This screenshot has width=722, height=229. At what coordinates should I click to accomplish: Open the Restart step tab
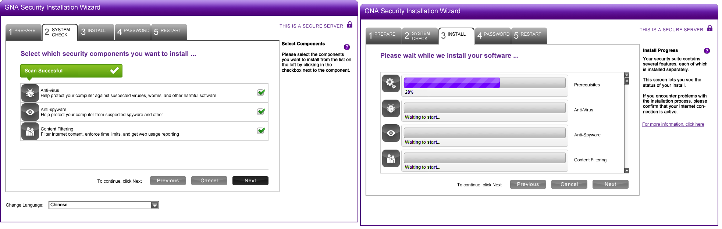click(x=169, y=32)
